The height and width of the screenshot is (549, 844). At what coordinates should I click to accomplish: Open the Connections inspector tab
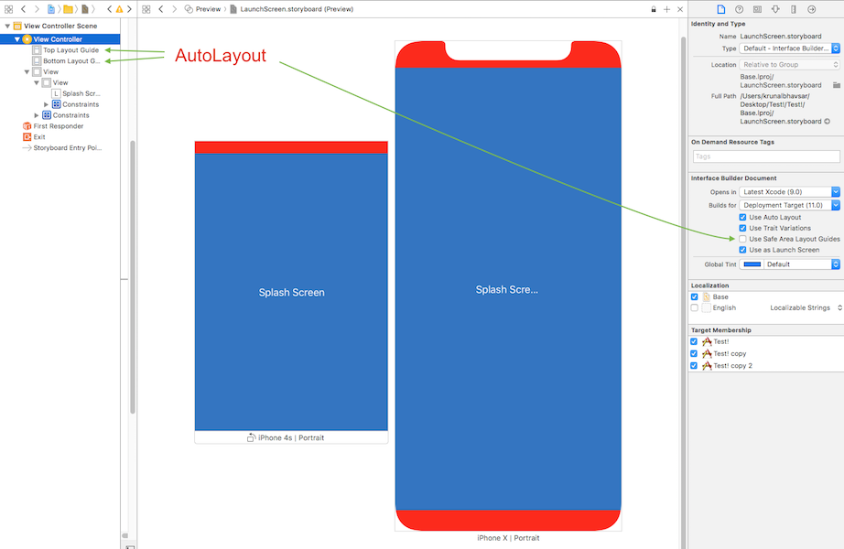click(x=812, y=9)
